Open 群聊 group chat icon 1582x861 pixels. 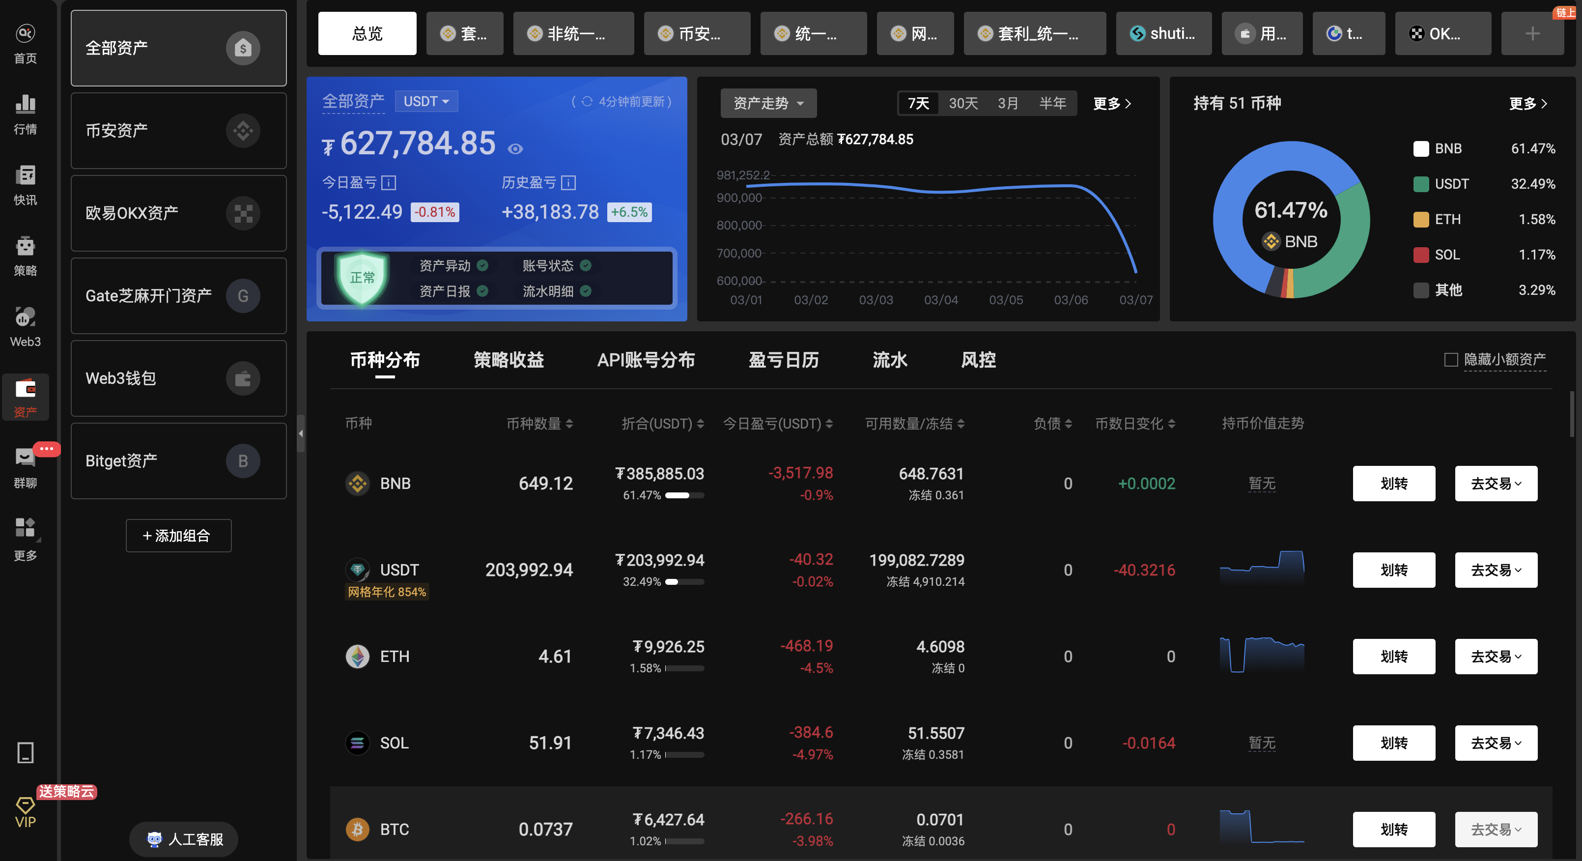25,458
